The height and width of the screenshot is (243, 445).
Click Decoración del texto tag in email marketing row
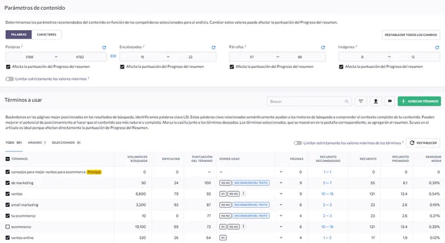pyautogui.click(x=251, y=204)
